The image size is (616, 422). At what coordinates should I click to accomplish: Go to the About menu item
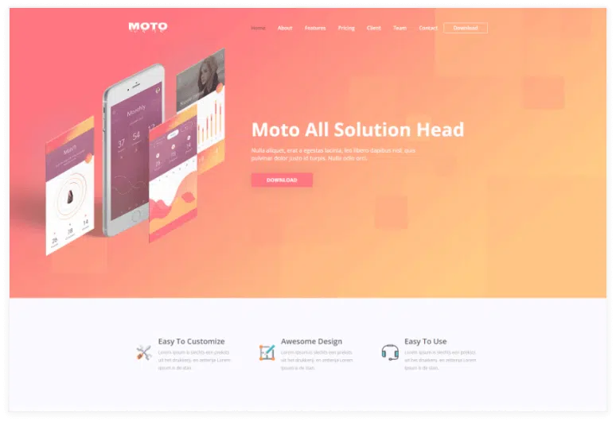[285, 28]
